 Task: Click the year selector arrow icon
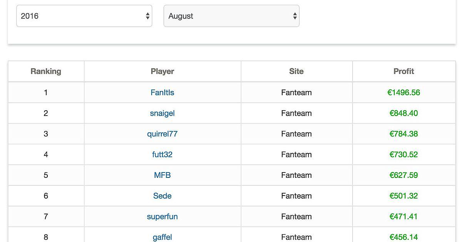[147, 16]
